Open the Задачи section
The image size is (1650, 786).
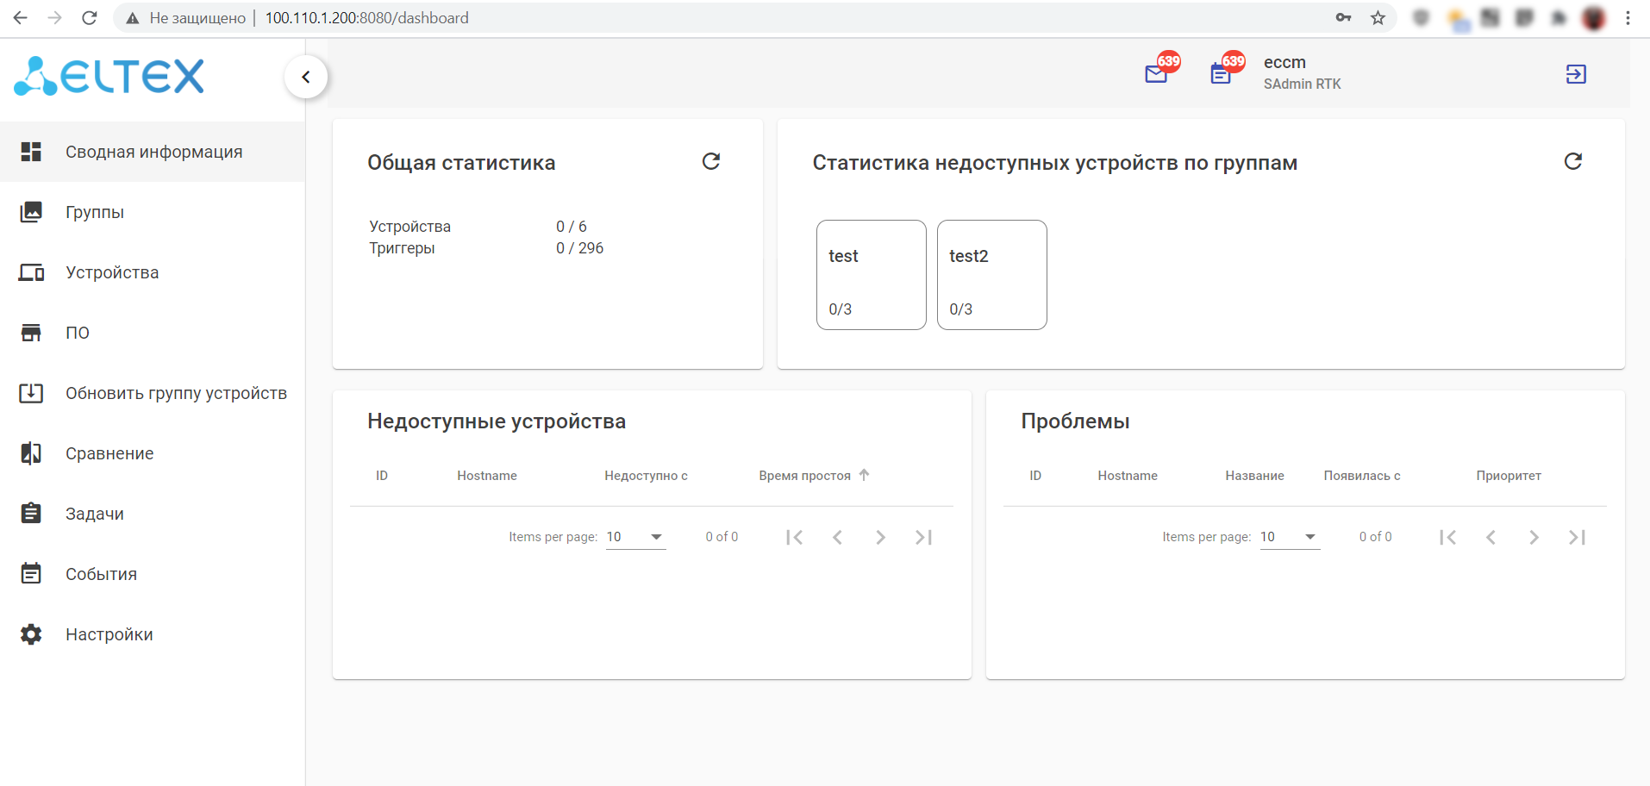tap(95, 514)
